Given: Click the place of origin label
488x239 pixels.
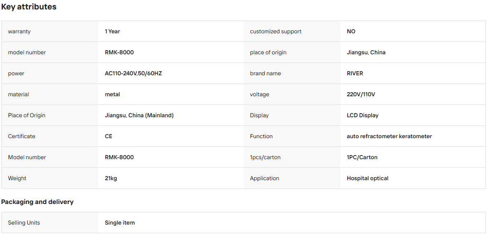Looking at the screenshot, I should pyautogui.click(x=268, y=53).
